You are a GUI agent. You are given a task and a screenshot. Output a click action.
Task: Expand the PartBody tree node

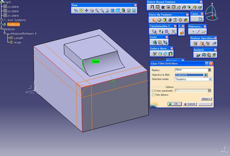[x=1, y=24]
